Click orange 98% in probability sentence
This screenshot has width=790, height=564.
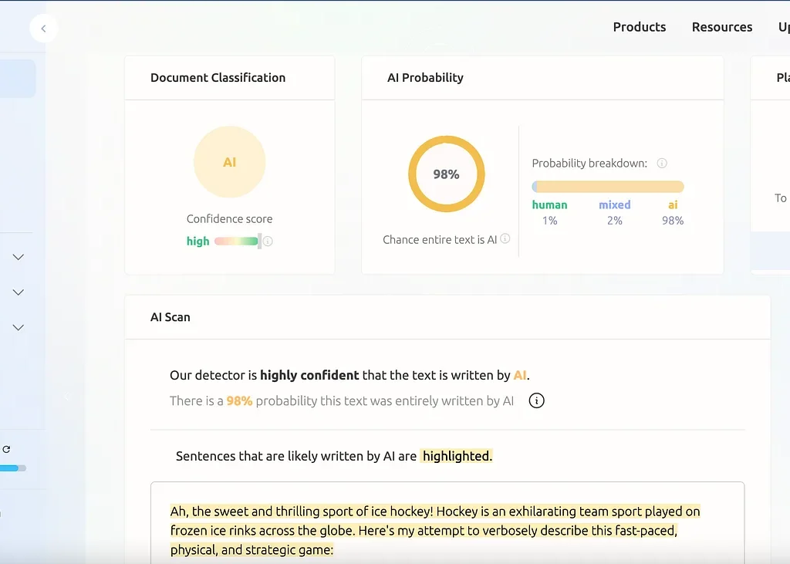pyautogui.click(x=239, y=401)
